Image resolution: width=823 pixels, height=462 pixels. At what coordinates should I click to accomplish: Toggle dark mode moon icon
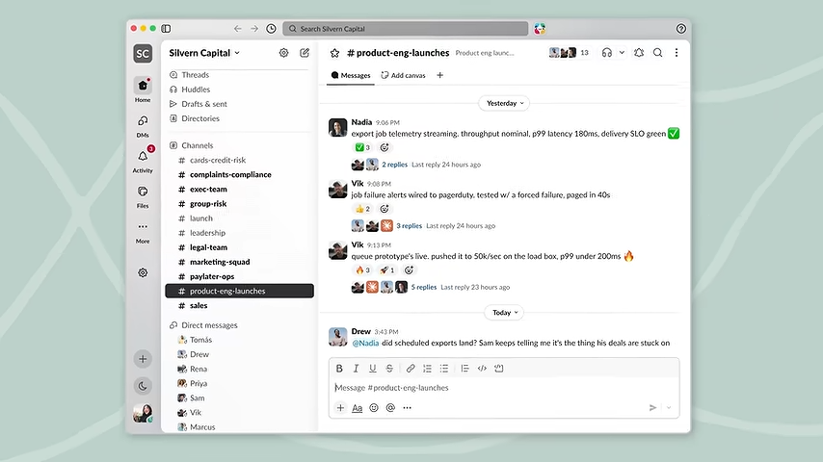[143, 387]
